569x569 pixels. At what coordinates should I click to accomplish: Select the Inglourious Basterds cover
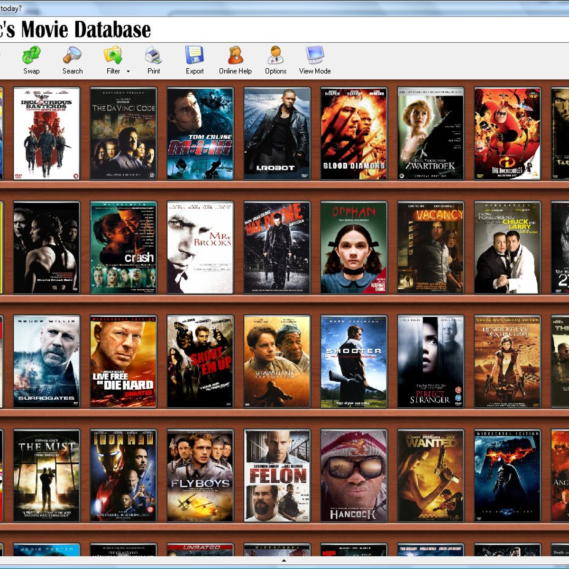(46, 134)
